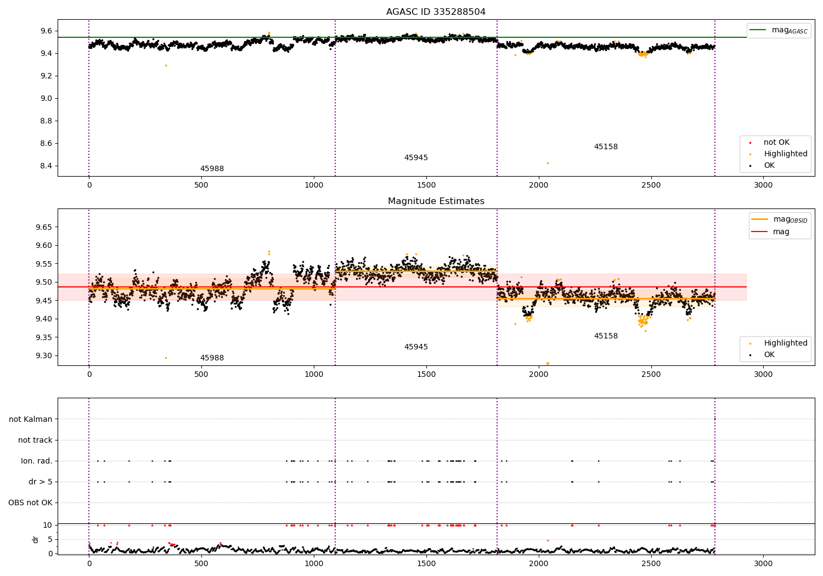Screen dimensions: 823x576
Task: Click the 1500 x-tick under the bottom plot
Action: tap(426, 564)
